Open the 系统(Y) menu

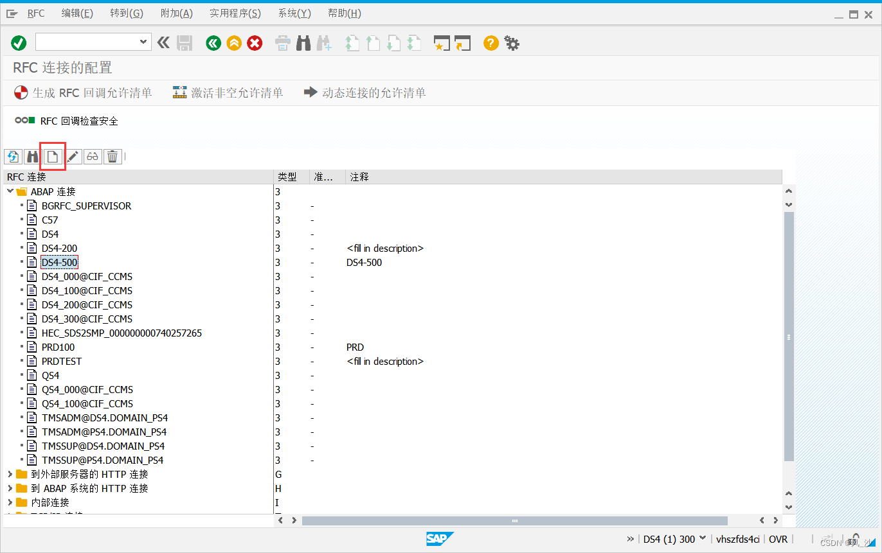tap(294, 13)
